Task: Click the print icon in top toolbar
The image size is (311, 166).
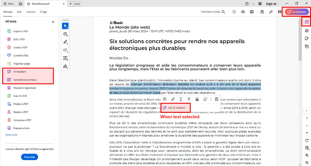Action: click(x=252, y=12)
